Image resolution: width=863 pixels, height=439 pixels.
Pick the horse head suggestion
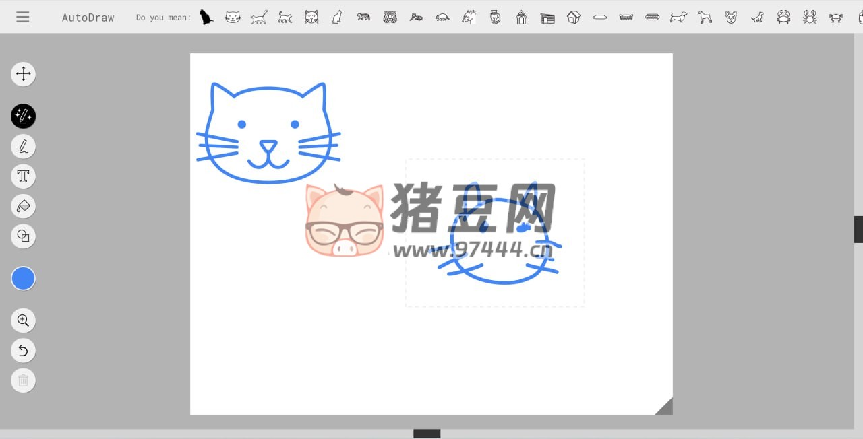coord(469,17)
